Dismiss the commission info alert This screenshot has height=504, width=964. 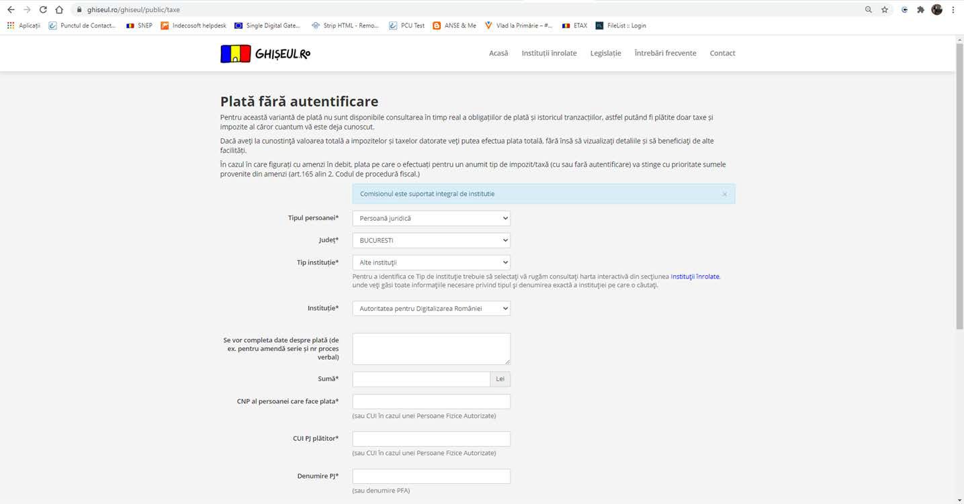(x=724, y=194)
